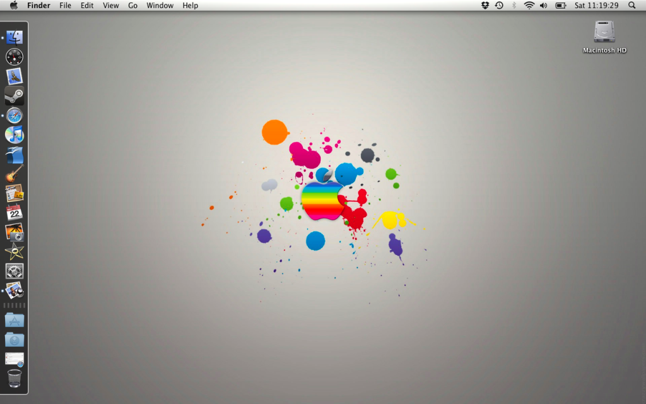Viewport: 646px width, 404px height.
Task: Open the Applications folder stack
Action: [15, 320]
